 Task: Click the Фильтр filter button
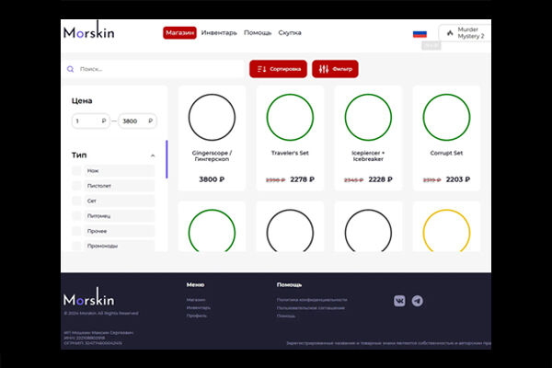click(x=335, y=69)
